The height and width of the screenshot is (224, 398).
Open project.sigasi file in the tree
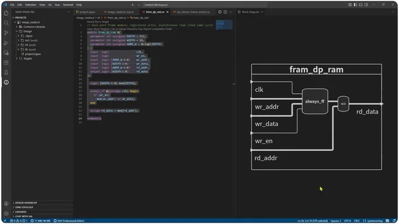33,54
